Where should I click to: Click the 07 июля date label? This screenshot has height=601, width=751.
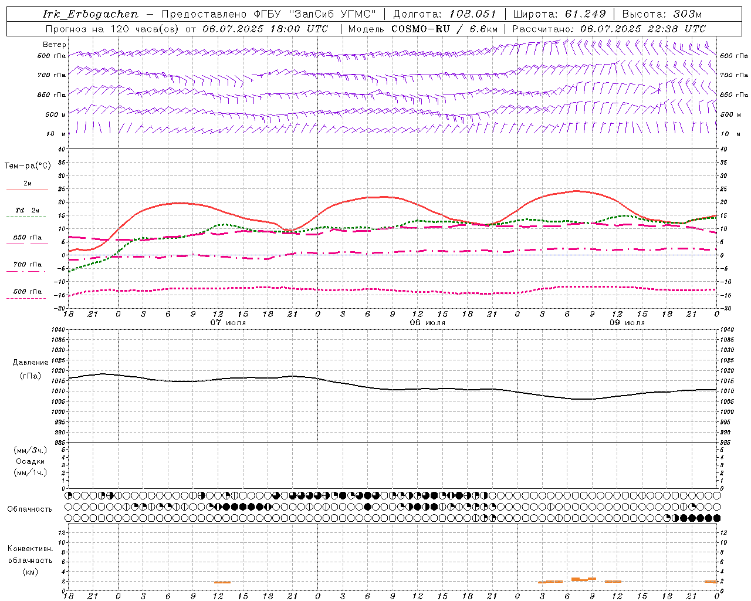tap(228, 323)
